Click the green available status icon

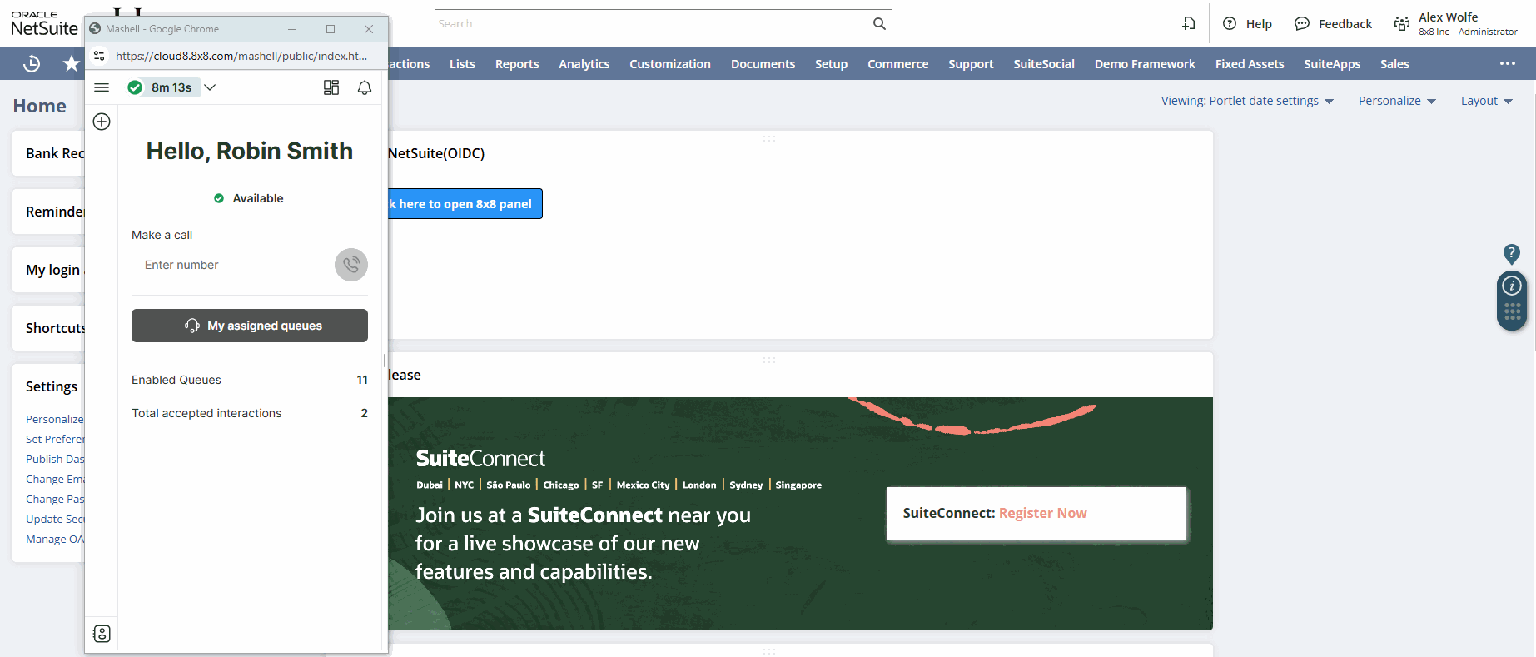tap(135, 87)
